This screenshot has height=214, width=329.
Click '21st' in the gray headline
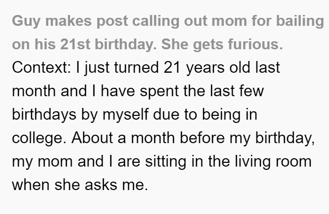tap(75, 45)
